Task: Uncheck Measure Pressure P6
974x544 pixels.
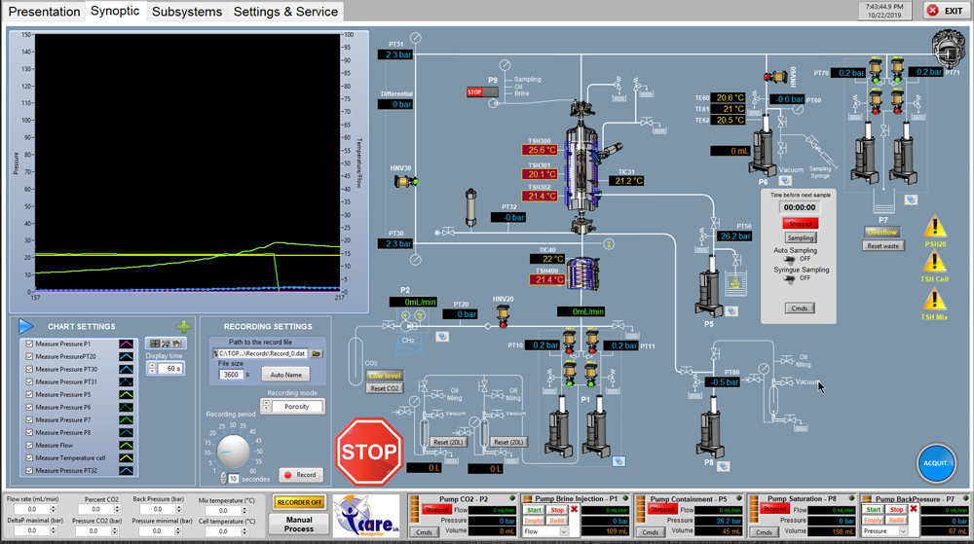Action: click(29, 408)
